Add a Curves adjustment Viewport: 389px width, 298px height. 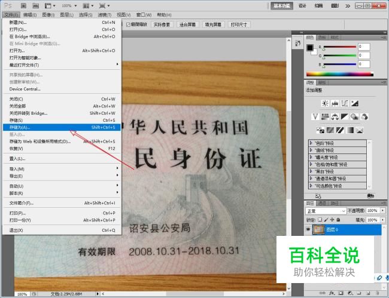(345, 103)
